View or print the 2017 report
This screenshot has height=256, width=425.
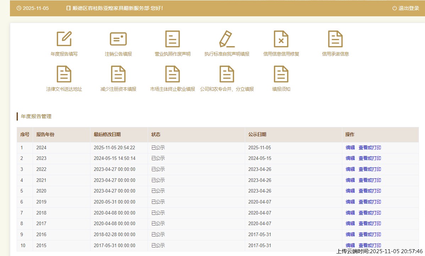pos(370,223)
